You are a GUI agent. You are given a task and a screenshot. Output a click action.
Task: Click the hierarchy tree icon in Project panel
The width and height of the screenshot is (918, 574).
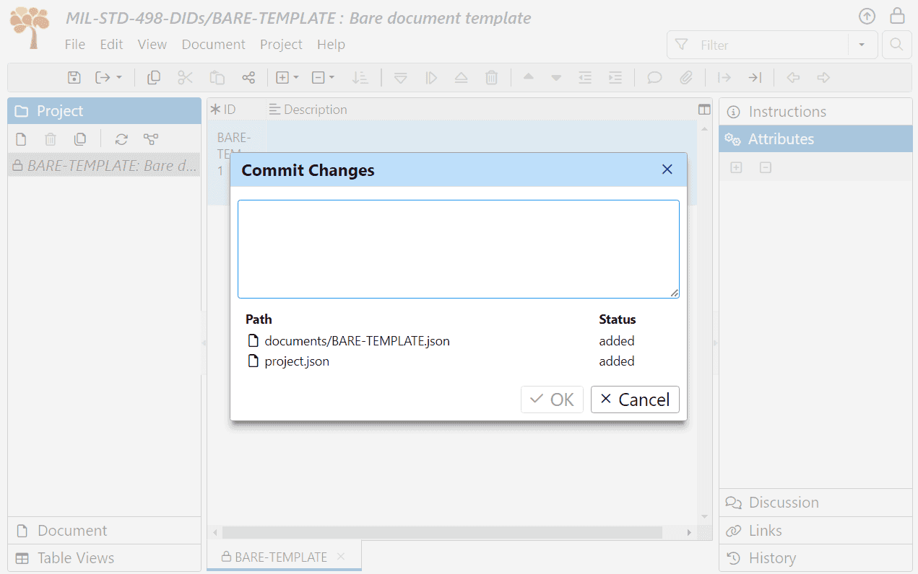click(x=150, y=139)
